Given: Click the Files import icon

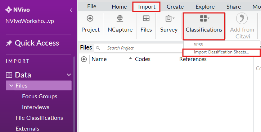Looking at the screenshot, I should pos(146,18).
